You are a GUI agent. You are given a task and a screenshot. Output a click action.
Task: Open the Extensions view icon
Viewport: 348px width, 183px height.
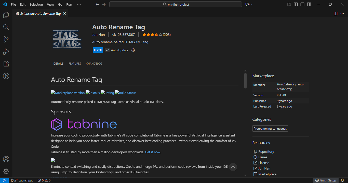[x=6, y=64]
